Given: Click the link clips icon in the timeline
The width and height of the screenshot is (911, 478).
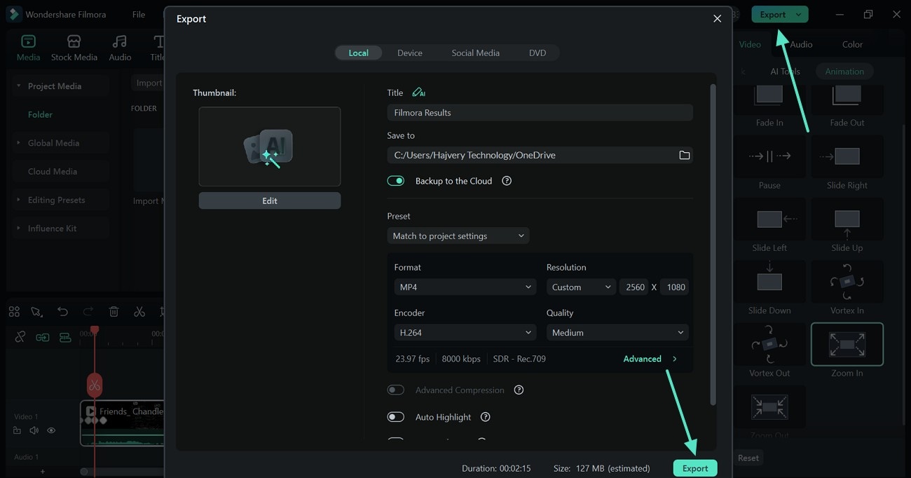Looking at the screenshot, I should tap(42, 336).
